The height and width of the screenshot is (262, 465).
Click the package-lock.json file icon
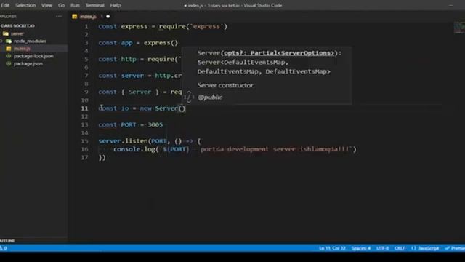pos(9,56)
